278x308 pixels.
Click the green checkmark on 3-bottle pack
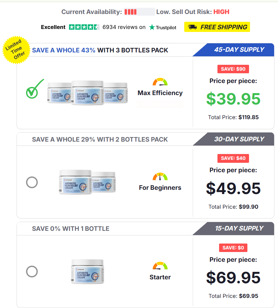(34, 89)
